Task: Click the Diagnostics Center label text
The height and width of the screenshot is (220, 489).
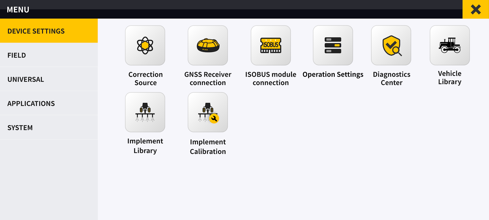Action: coord(391,79)
